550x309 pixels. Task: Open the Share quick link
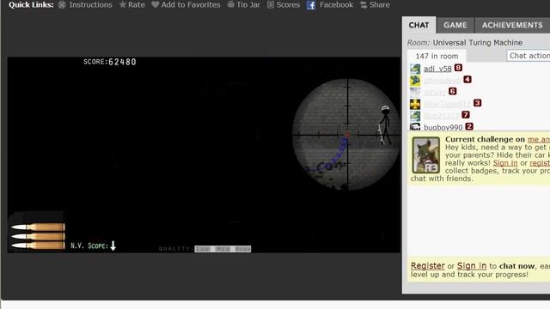tap(375, 5)
